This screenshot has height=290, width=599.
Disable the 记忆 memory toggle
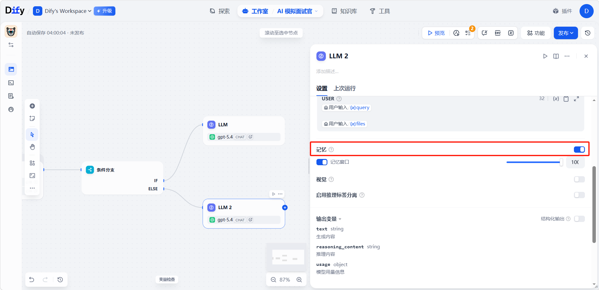pyautogui.click(x=579, y=150)
